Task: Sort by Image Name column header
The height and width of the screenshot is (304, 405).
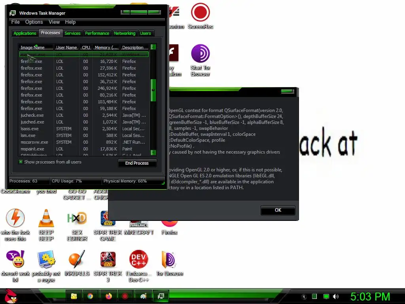Action: coord(36,47)
